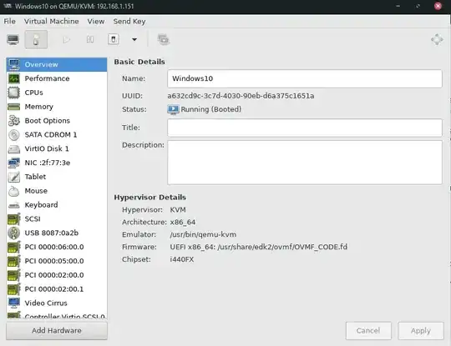Click the UUID value text

pyautogui.click(x=241, y=96)
